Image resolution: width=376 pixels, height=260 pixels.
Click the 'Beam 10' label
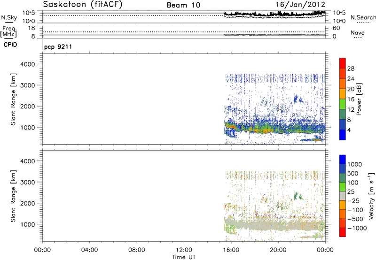pyautogui.click(x=183, y=5)
